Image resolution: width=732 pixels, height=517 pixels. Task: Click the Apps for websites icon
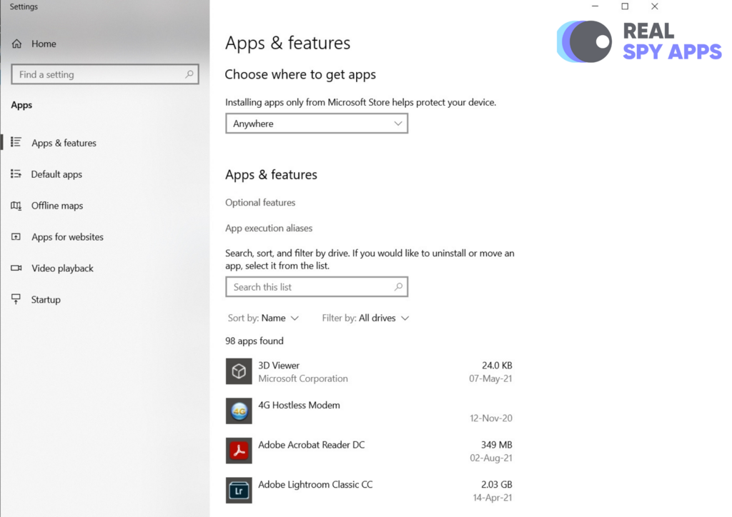[16, 237]
